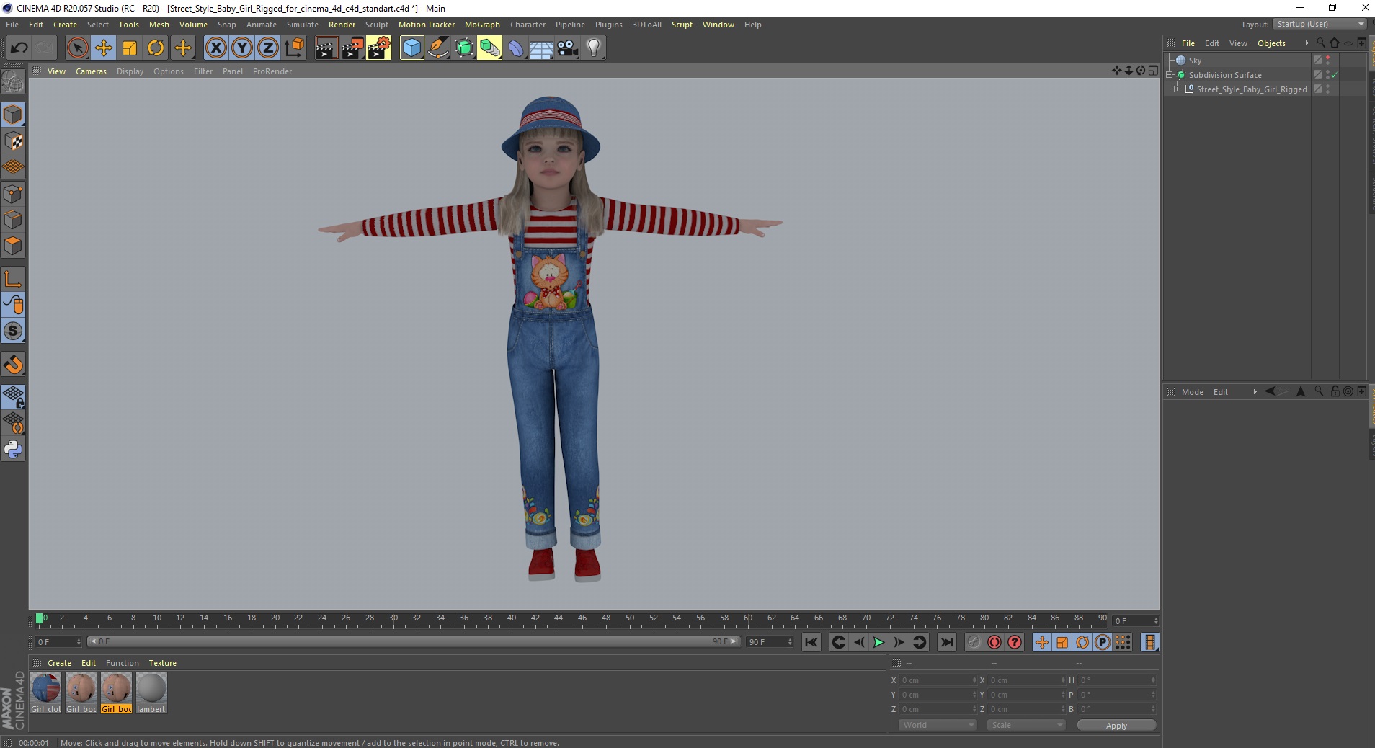Click the timeline preview range slider
1375x748 pixels.
[x=414, y=641]
